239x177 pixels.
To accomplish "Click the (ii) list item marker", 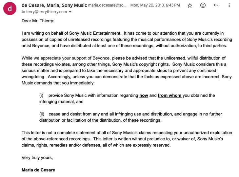I will click(42, 114).
